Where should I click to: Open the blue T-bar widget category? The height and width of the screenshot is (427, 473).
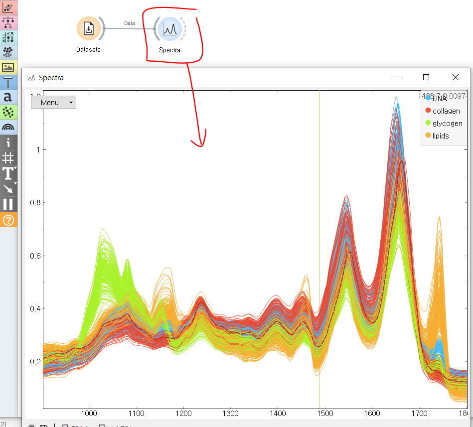point(8,82)
